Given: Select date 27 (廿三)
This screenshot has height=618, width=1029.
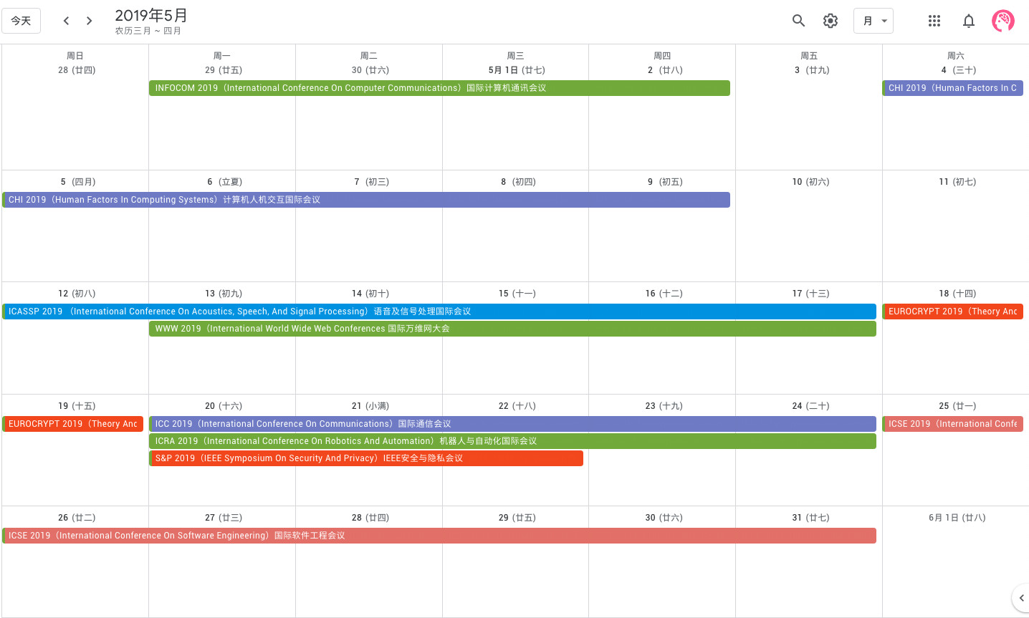Looking at the screenshot, I should pyautogui.click(x=224, y=518).
